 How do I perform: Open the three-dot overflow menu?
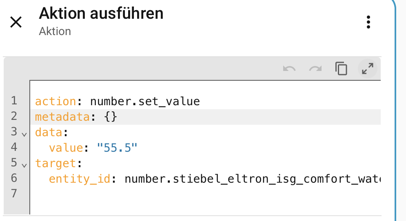pos(368,22)
